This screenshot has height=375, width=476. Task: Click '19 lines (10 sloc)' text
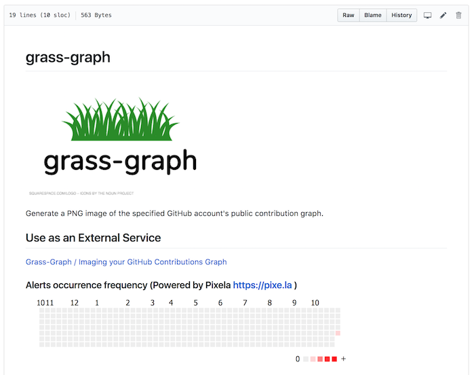click(40, 15)
